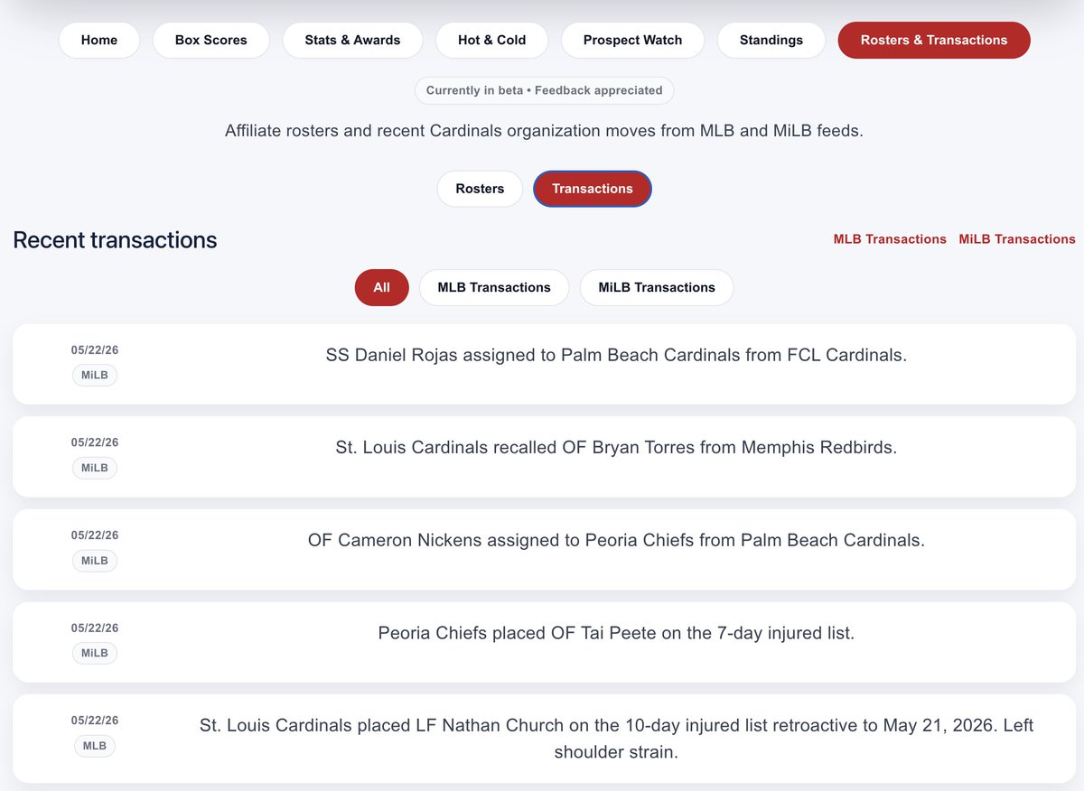Click the MiLB tag on Bryan Torres row
The width and height of the screenshot is (1084, 791).
pyautogui.click(x=94, y=468)
